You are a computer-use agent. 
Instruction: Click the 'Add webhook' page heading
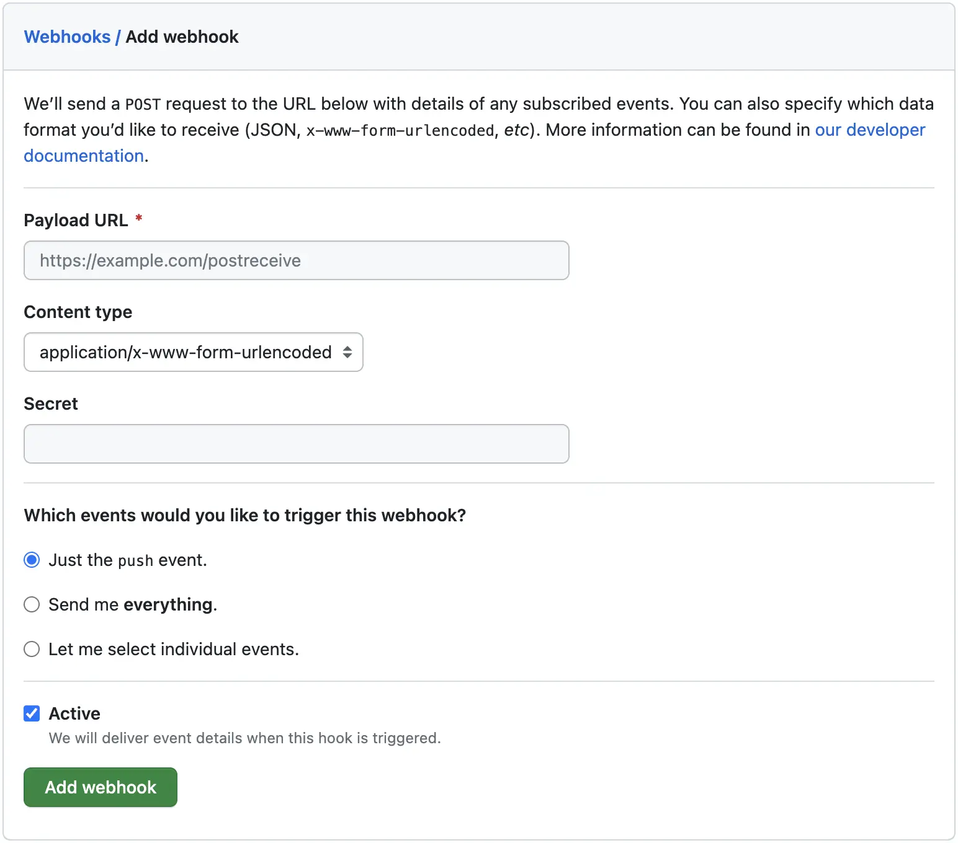click(x=182, y=37)
